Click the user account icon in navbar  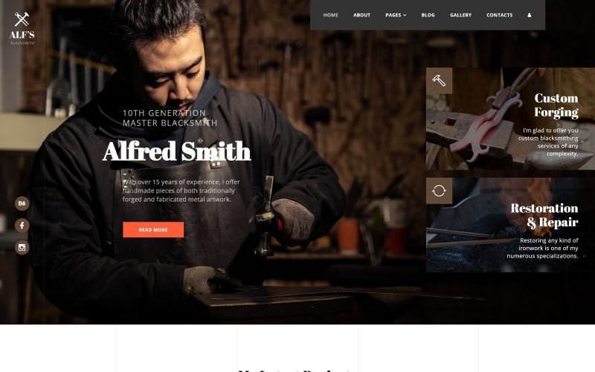[529, 15]
